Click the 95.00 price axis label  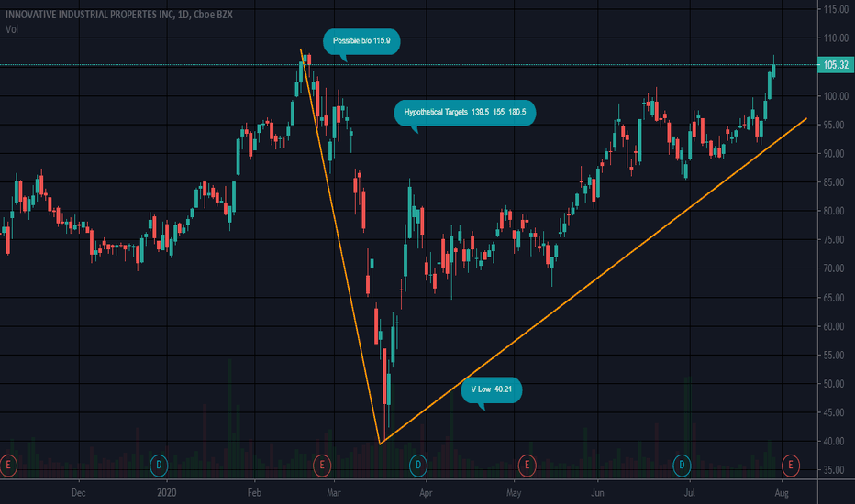[836, 125]
